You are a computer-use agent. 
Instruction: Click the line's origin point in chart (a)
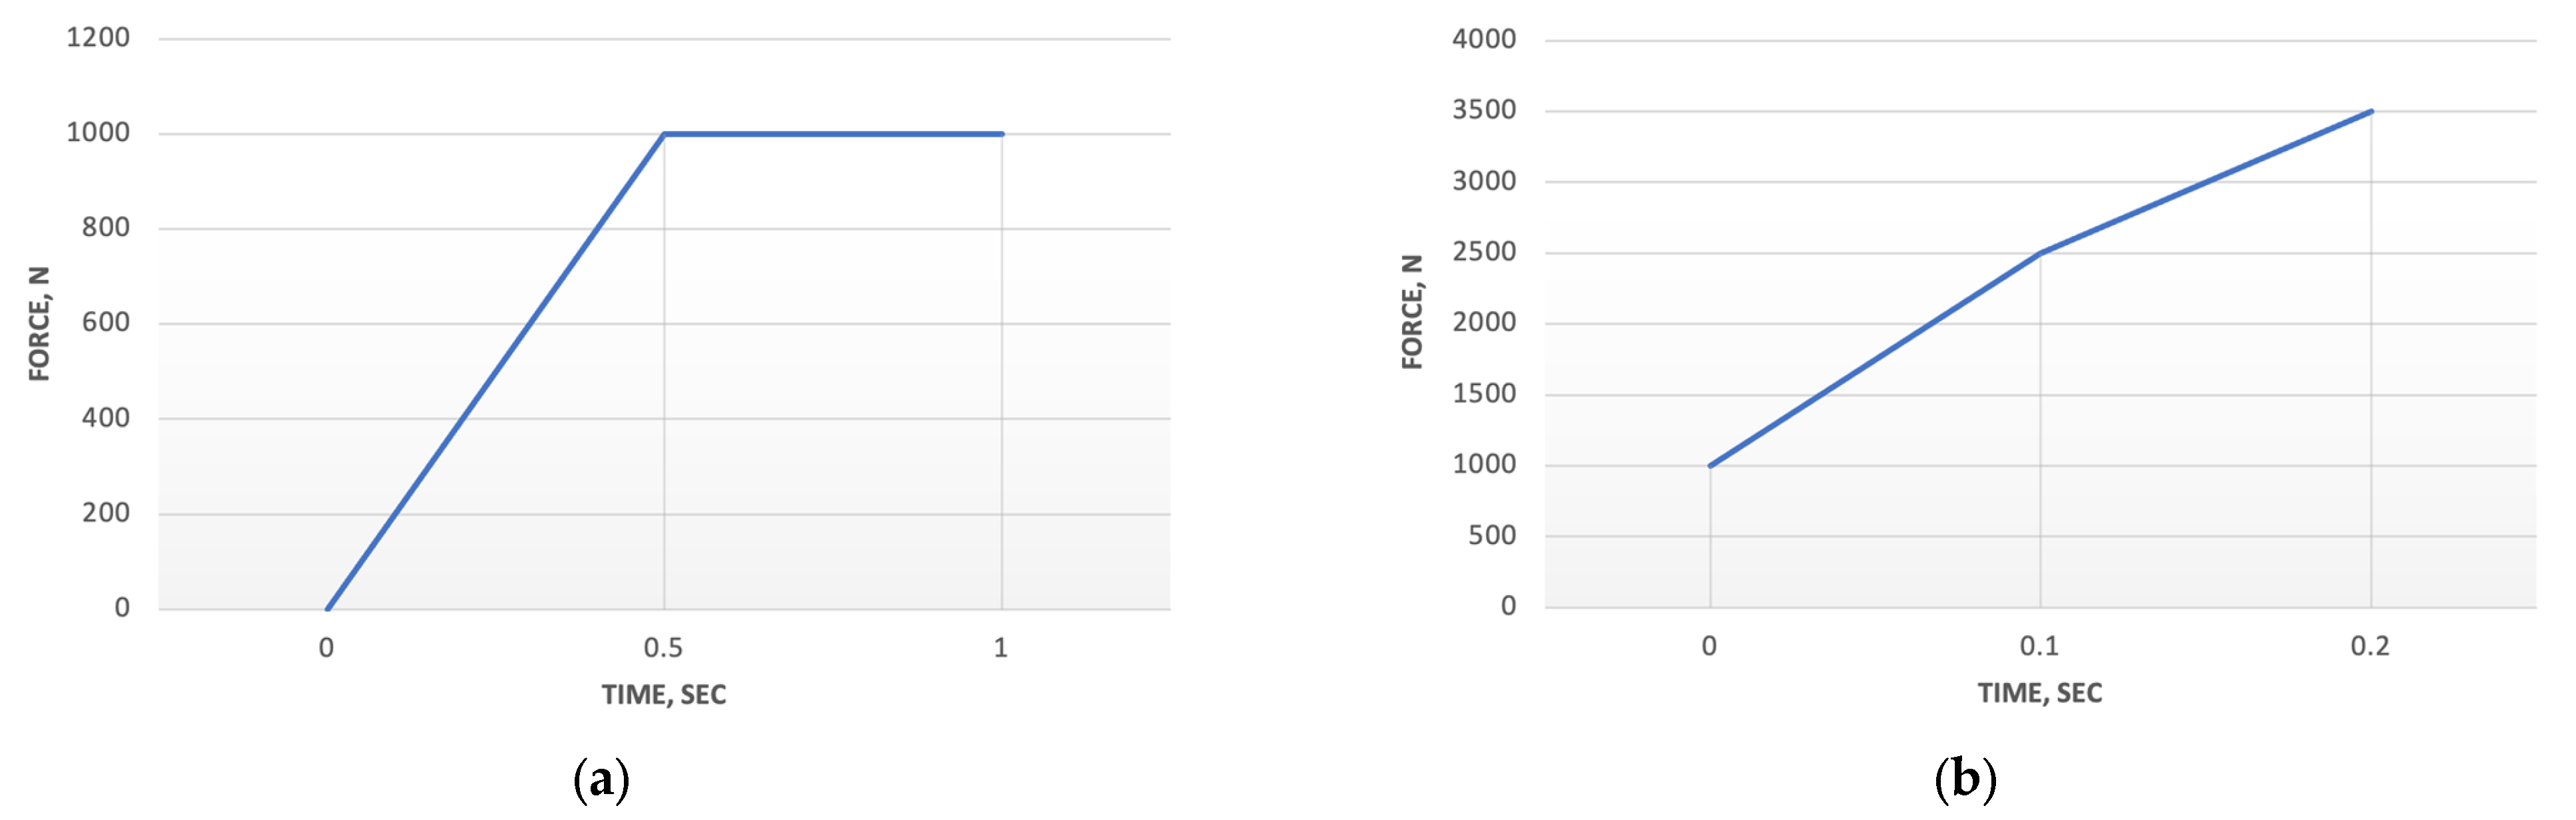pyautogui.click(x=328, y=608)
